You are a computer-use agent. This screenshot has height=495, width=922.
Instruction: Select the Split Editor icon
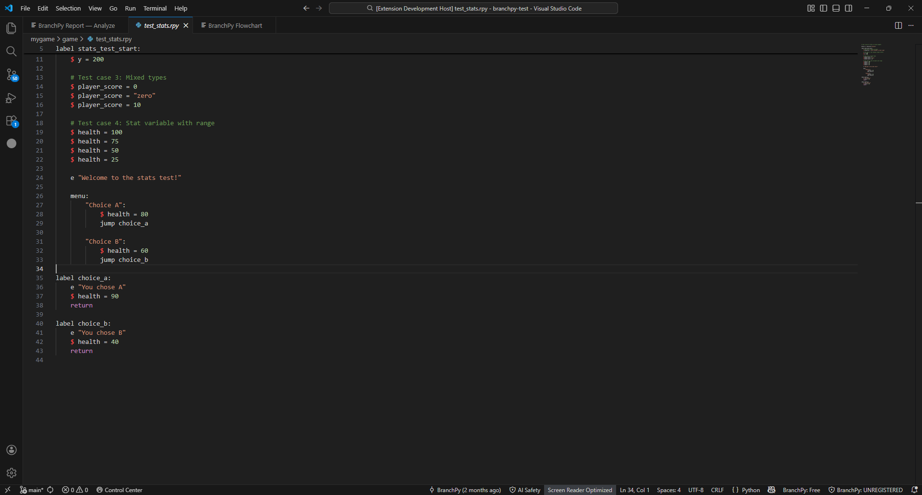coord(898,25)
